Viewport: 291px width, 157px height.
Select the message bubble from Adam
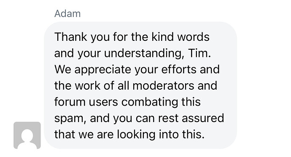[140, 85]
